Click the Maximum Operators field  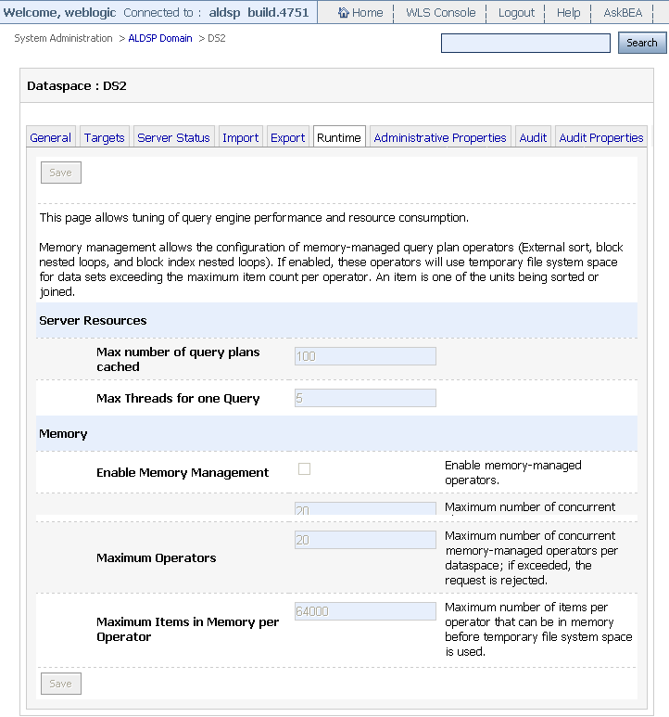365,540
